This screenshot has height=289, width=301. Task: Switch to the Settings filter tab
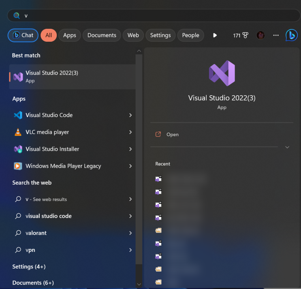(160, 35)
